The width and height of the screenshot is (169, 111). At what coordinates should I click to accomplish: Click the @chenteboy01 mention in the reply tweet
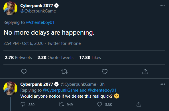point(102,90)
